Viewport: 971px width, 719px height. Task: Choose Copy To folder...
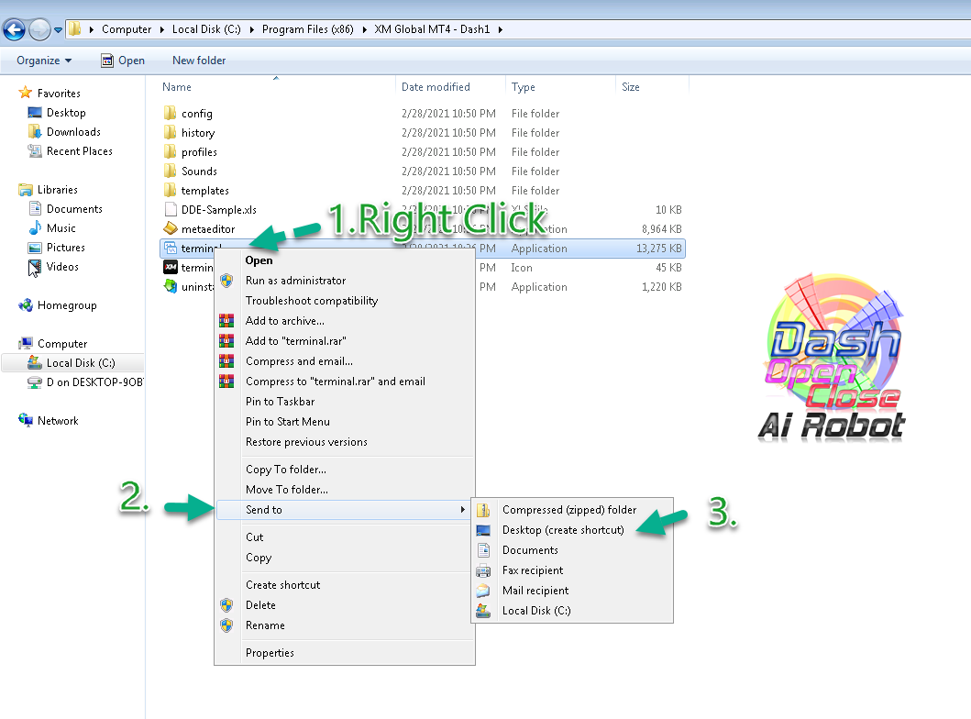[x=285, y=470]
